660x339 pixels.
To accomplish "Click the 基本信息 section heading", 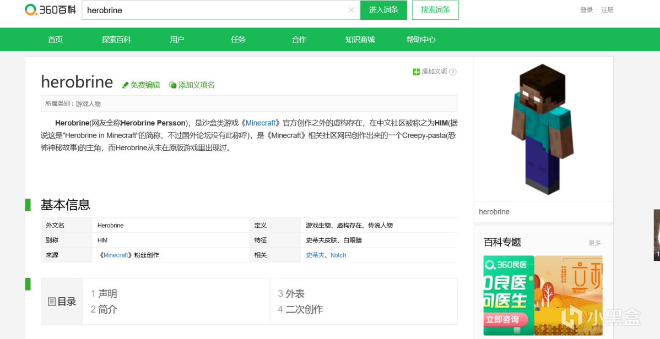I will click(65, 205).
